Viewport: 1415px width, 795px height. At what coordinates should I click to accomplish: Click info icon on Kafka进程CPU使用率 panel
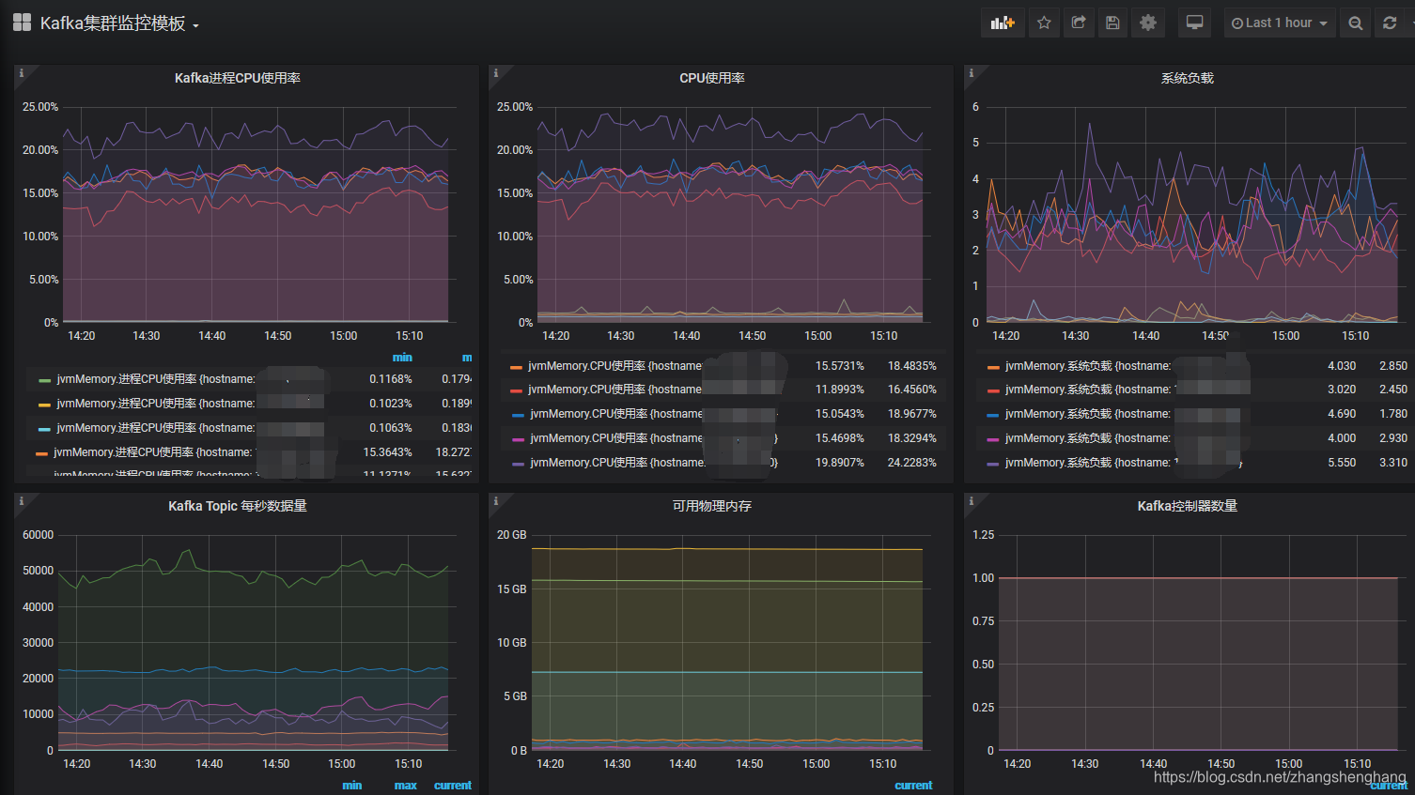click(21, 72)
